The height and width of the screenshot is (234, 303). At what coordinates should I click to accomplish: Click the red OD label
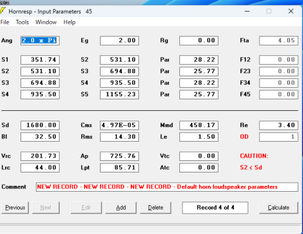(244, 137)
